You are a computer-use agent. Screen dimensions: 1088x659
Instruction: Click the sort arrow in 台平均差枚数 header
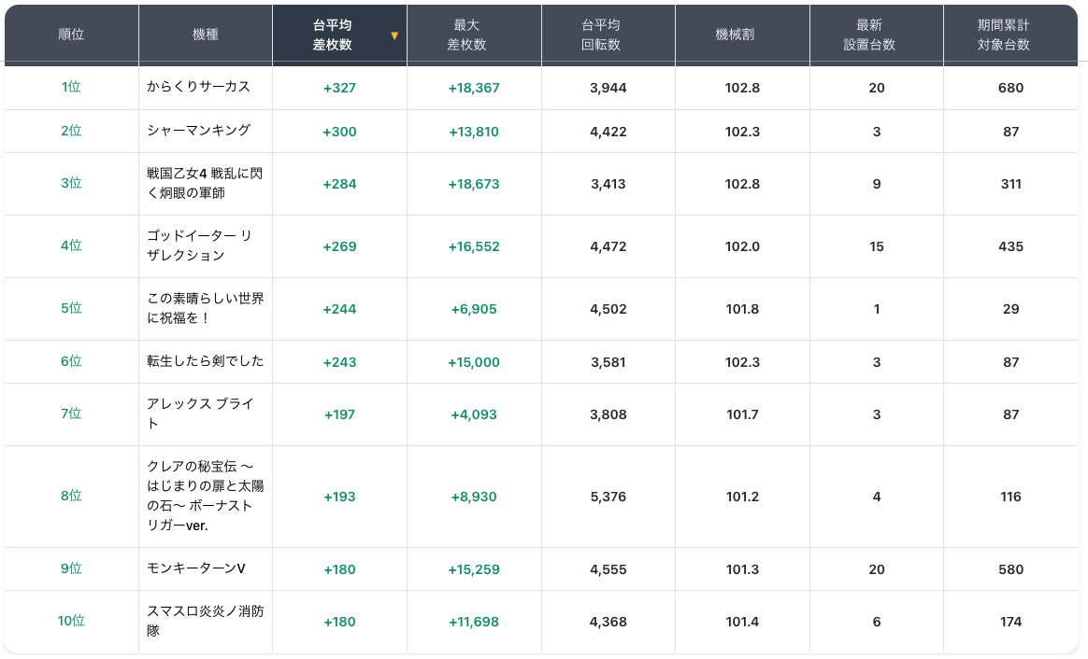click(394, 35)
